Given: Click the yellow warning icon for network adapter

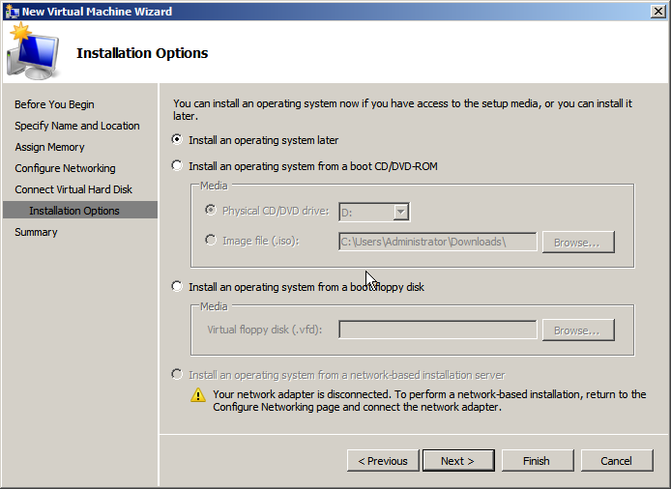Looking at the screenshot, I should click(198, 395).
